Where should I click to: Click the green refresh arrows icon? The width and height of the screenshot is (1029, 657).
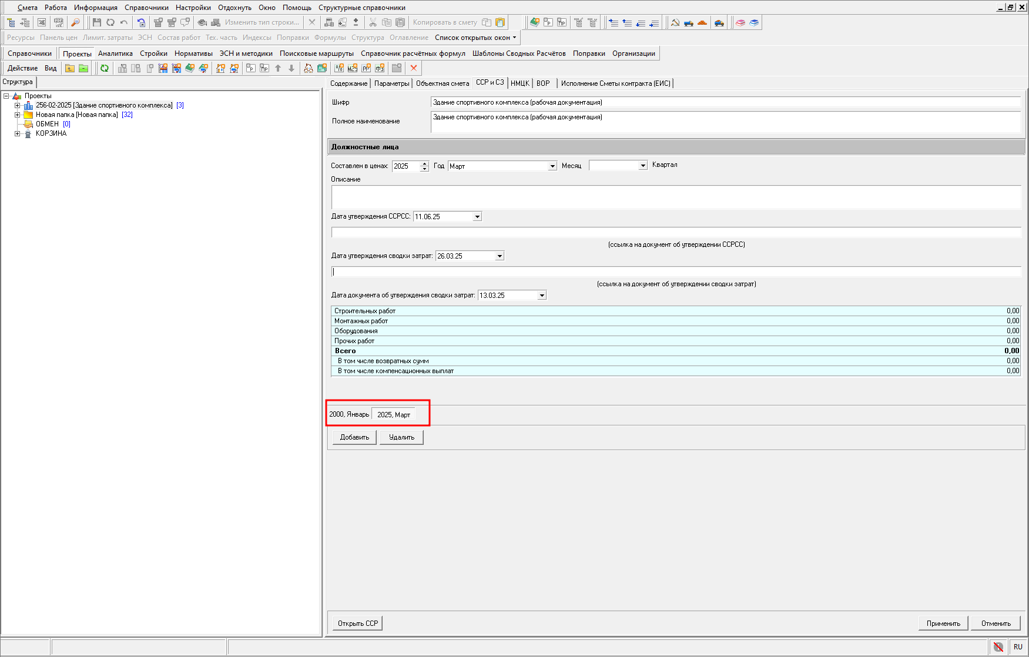[x=105, y=68]
